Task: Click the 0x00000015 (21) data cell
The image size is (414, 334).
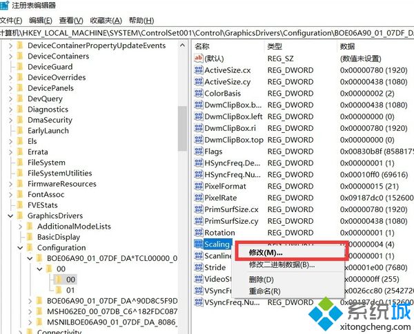Action: tap(369, 186)
